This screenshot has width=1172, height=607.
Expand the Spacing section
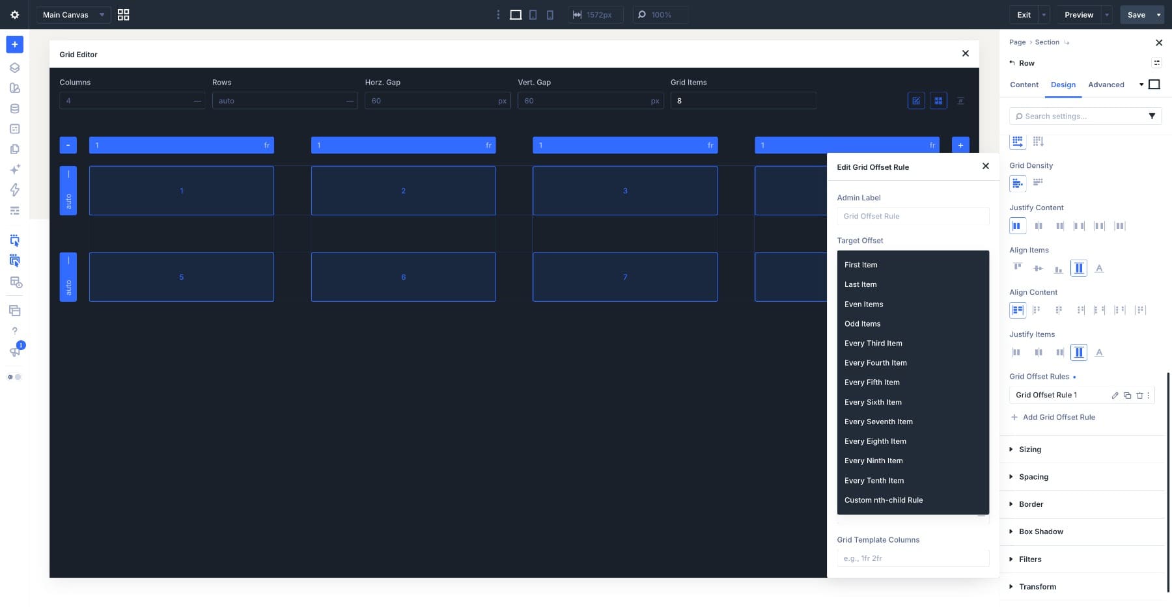coord(1033,477)
